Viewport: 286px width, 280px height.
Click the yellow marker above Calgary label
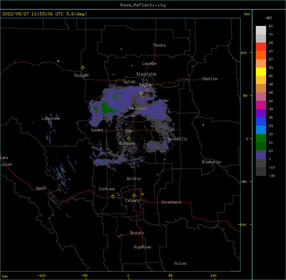click(134, 196)
